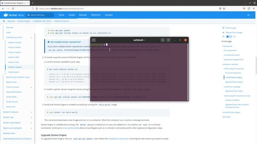Collapse the Installation per distro section
The width and height of the screenshot is (257, 144).
31,38
